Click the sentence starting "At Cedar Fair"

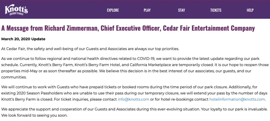(90, 49)
